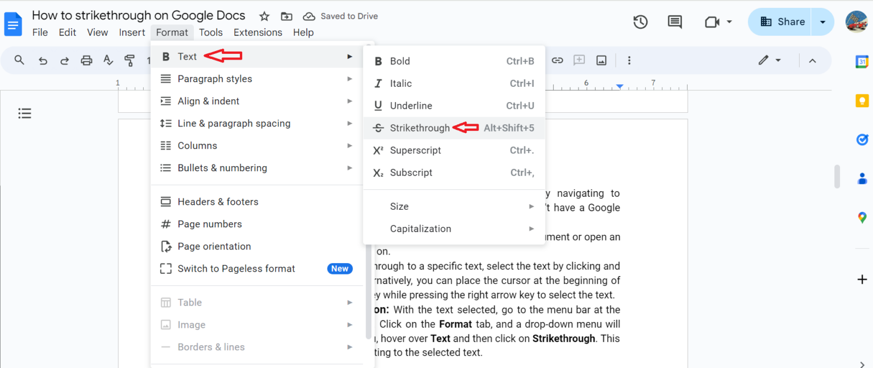Screen dimensions: 873x368
Task: Collapse the toolbar with the chevron
Action: click(812, 60)
